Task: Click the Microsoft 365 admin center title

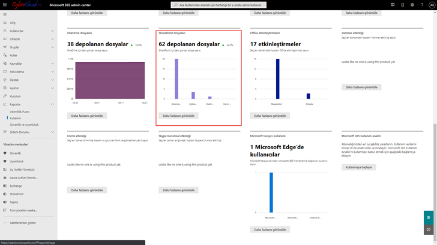Action: 70,5
